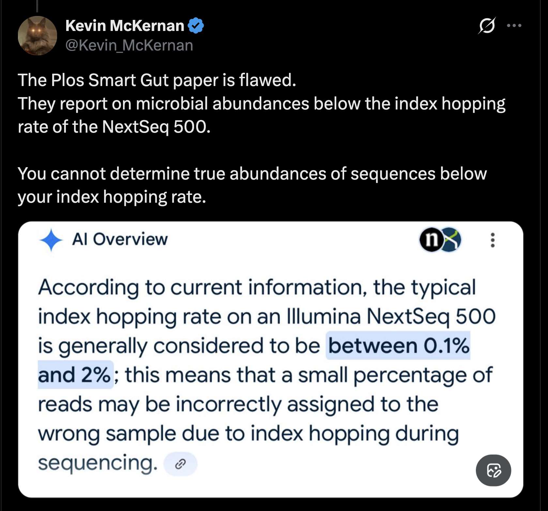Viewport: 548px width, 511px height.
Task: Click the blue verified checkmark badge
Action: (196, 26)
